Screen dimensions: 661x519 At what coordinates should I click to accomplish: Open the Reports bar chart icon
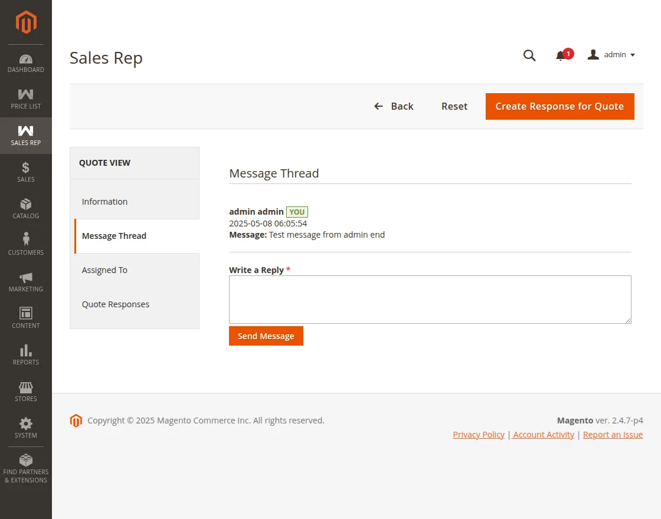tap(26, 350)
